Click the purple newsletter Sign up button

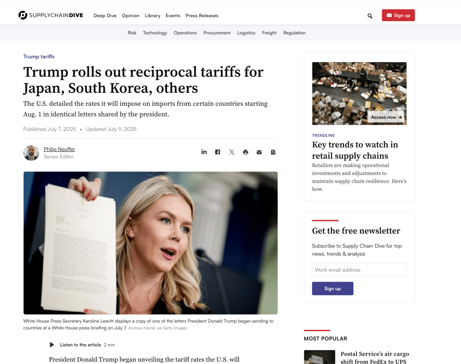point(333,288)
